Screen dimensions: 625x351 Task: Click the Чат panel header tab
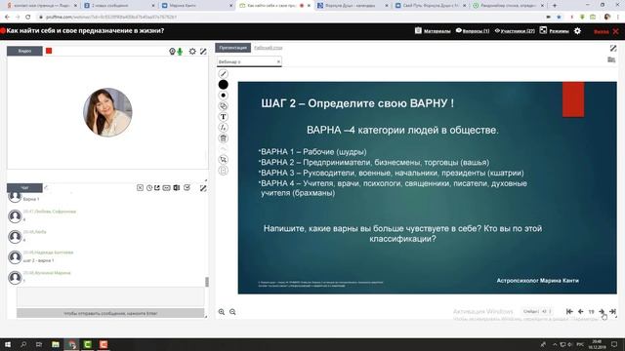[x=24, y=188]
